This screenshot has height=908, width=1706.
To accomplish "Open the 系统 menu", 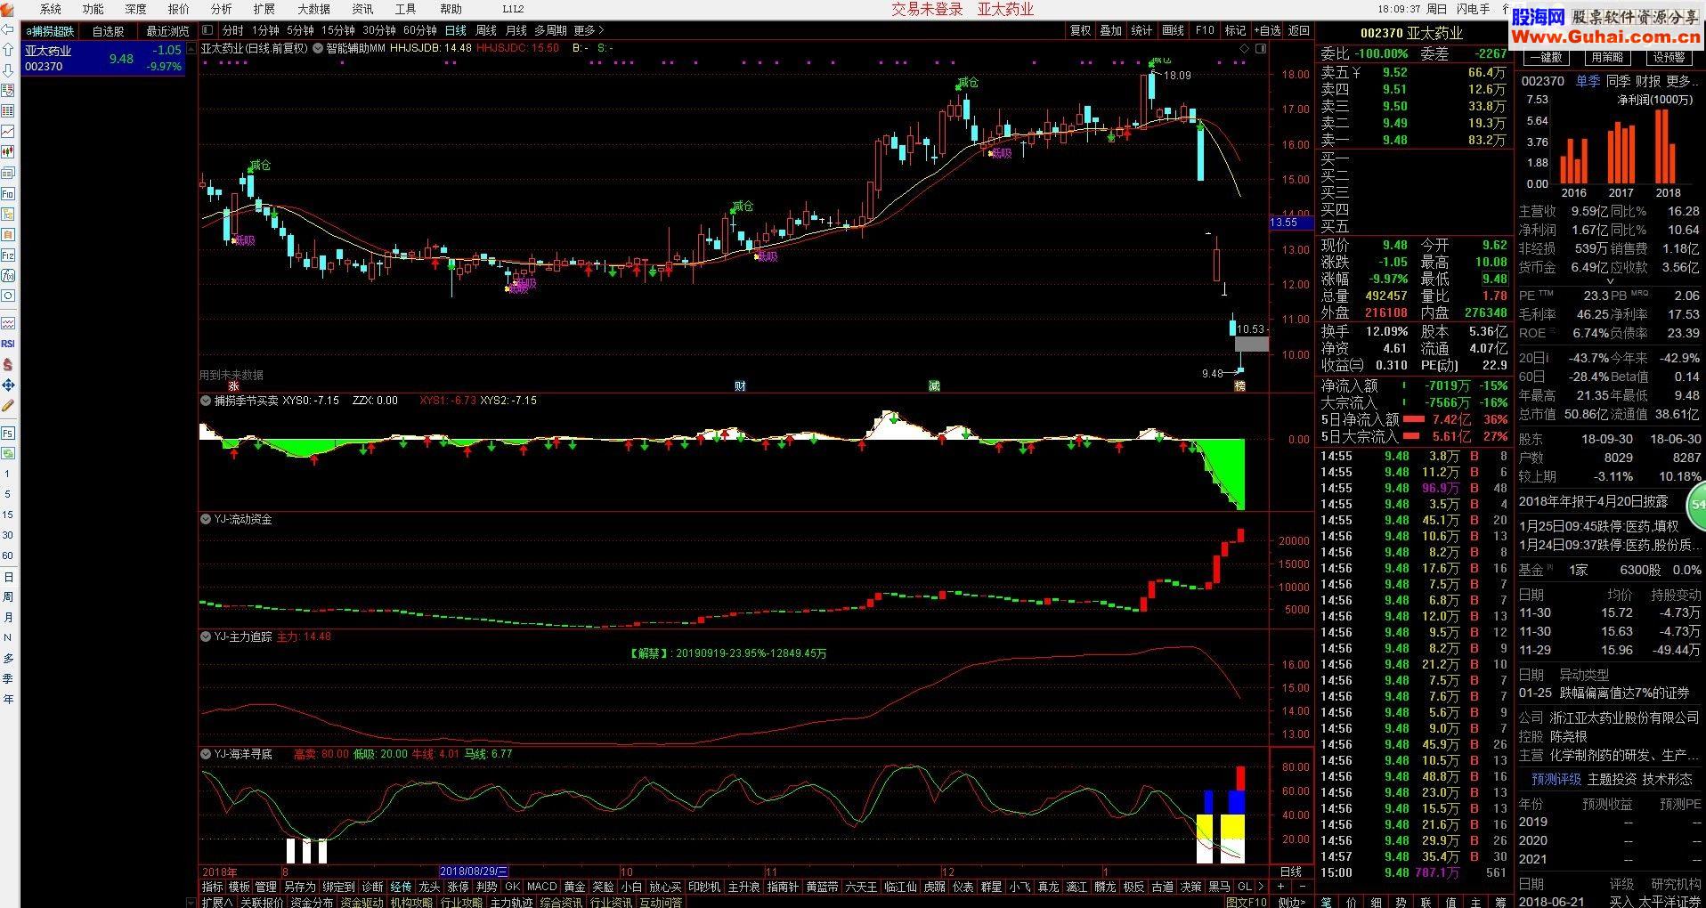I will pyautogui.click(x=51, y=9).
